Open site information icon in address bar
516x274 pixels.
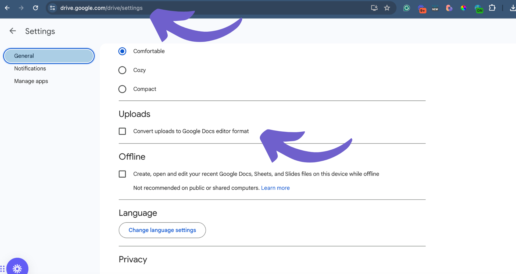tap(53, 8)
